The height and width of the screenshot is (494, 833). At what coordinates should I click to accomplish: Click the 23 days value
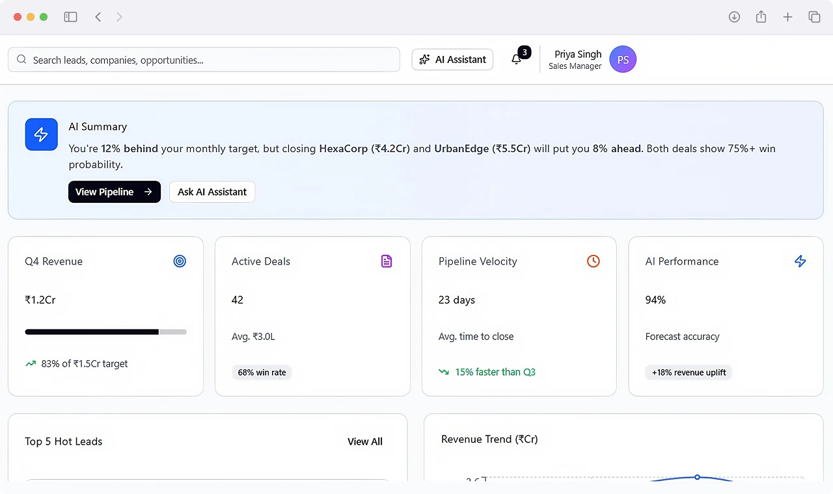(x=457, y=300)
